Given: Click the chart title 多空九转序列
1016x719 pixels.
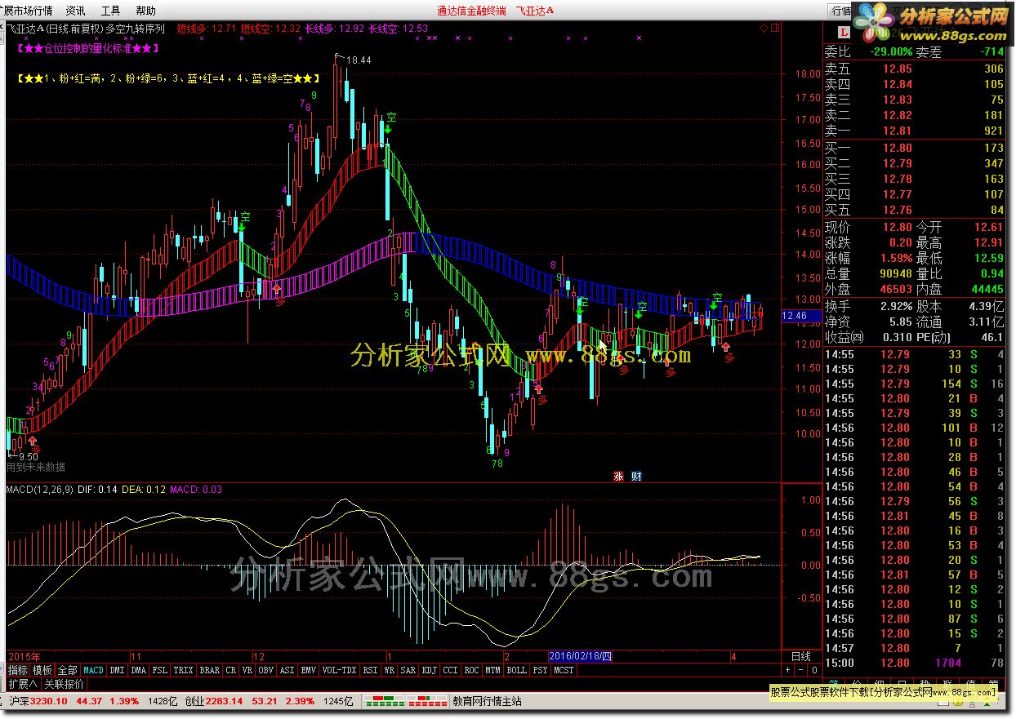Looking at the screenshot, I should point(135,28).
